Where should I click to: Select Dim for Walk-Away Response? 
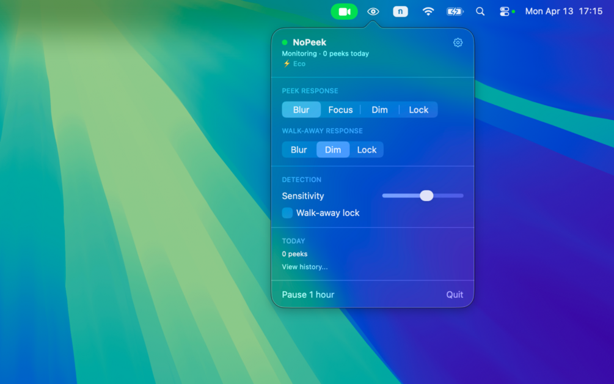tap(333, 150)
